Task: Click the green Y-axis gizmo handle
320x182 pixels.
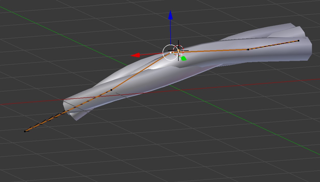Action: (184, 59)
